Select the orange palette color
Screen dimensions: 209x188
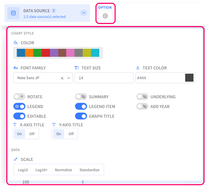point(29,53)
